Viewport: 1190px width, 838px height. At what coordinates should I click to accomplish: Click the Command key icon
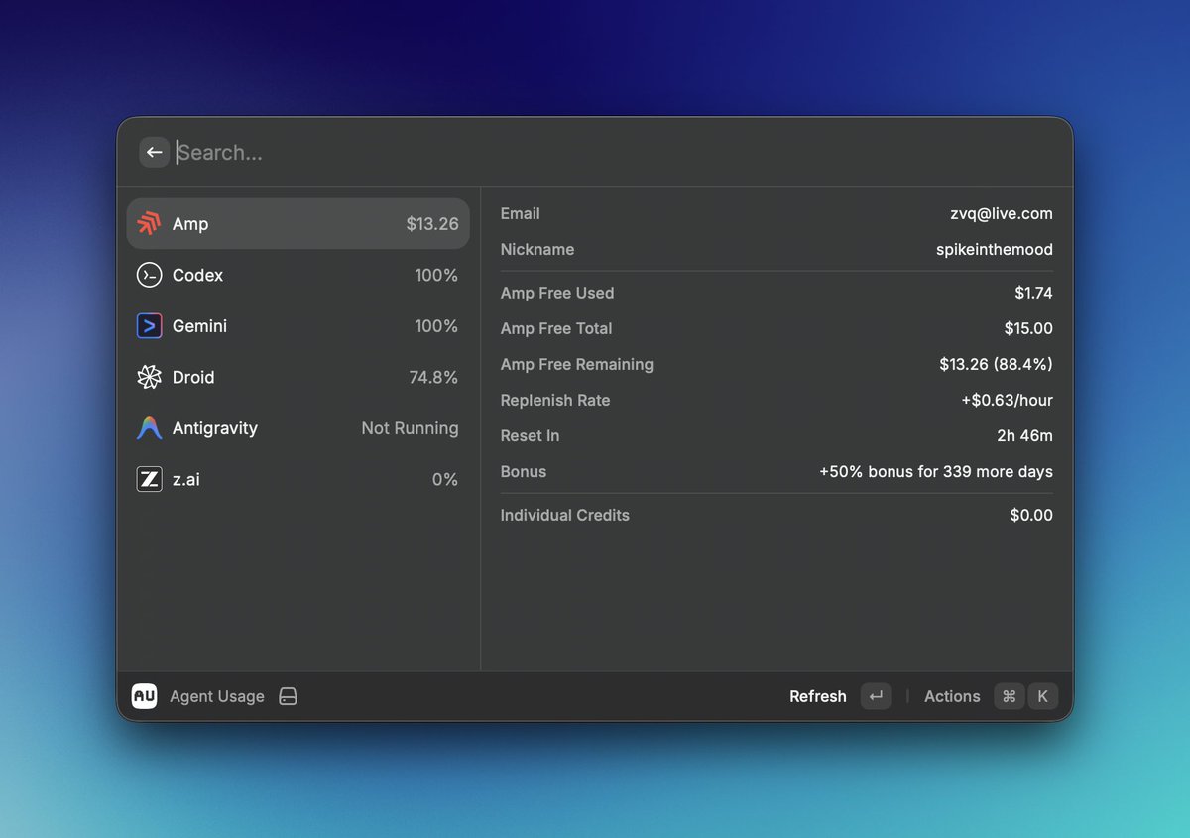click(1010, 696)
